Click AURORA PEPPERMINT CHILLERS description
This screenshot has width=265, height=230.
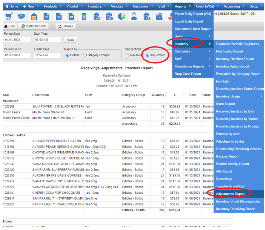click(x=57, y=141)
